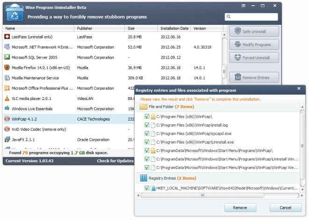Click the Microsoft SQL Server 2005 icon
Viewport: 309px width, 220px height.
click(x=7, y=57)
